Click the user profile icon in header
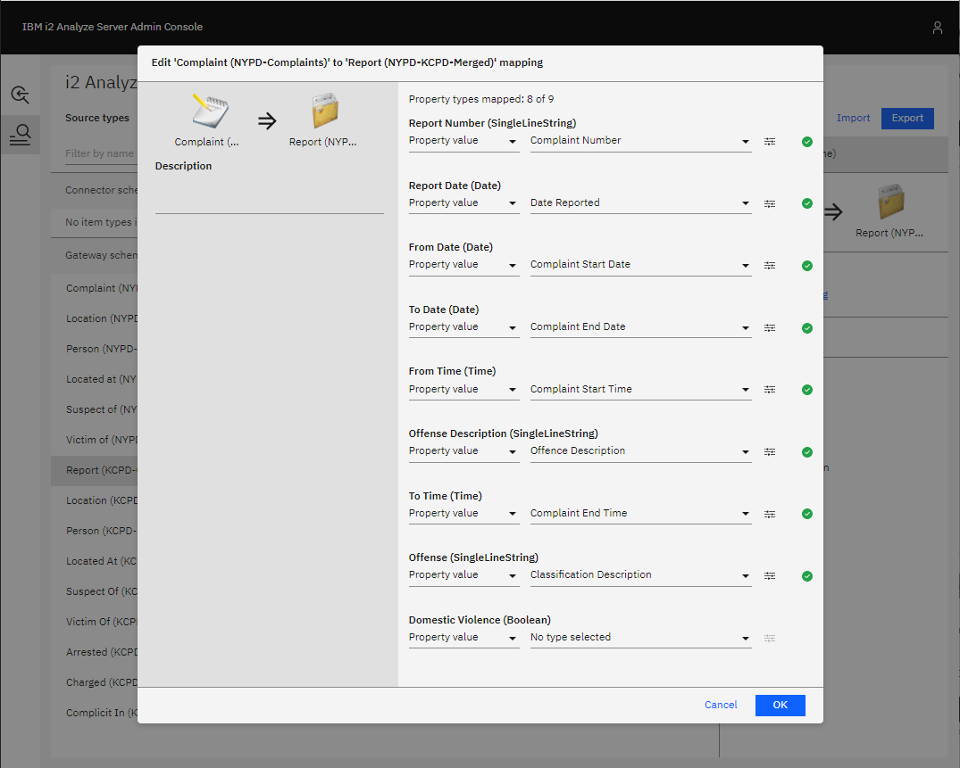960x768 pixels. [x=937, y=28]
